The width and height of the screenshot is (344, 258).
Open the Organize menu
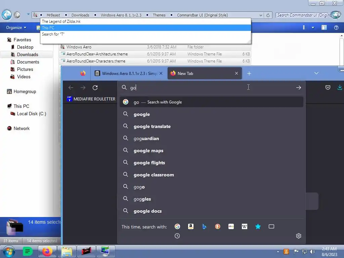click(x=16, y=28)
